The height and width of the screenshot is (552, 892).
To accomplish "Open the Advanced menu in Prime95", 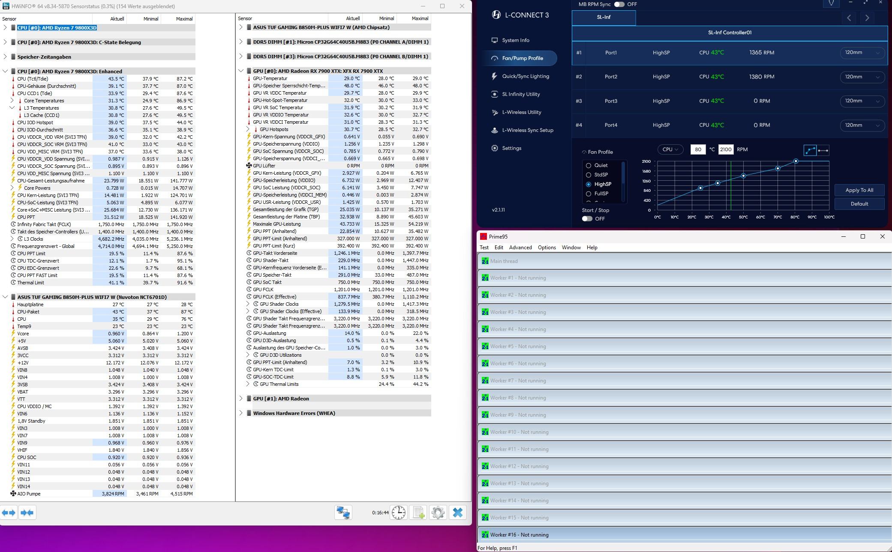I will click(520, 248).
